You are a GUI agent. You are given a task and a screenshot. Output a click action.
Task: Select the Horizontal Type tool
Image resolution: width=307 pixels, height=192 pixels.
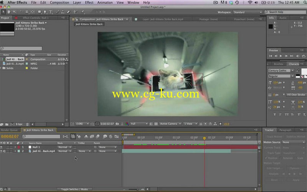pyautogui.click(x=51, y=12)
